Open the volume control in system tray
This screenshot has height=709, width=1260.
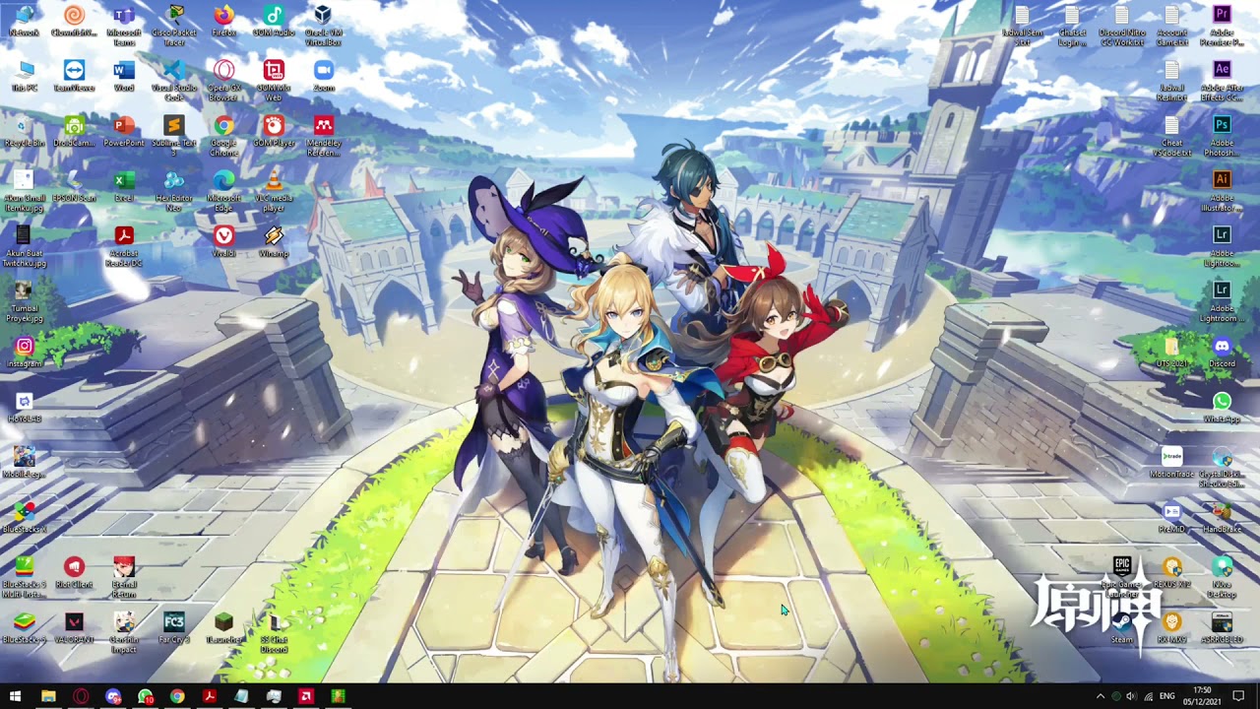[x=1131, y=696]
